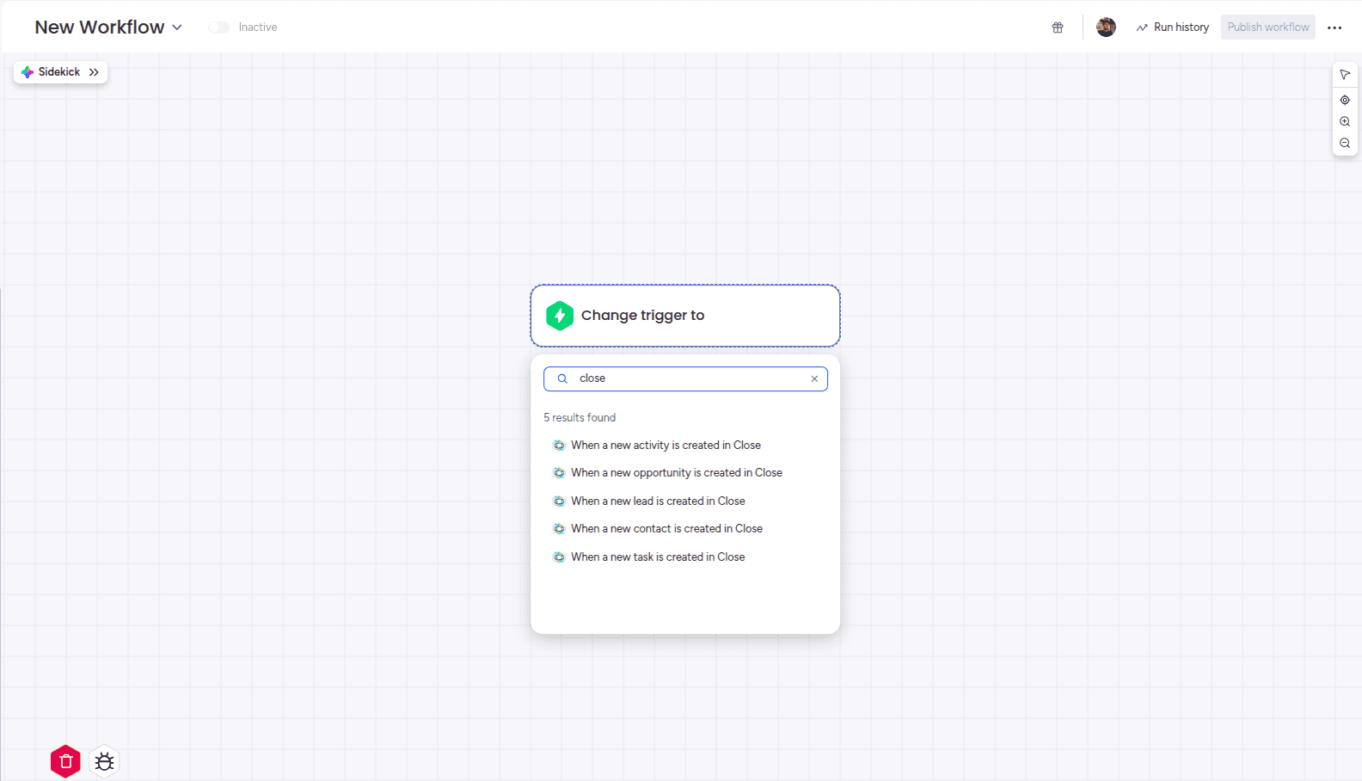Screen dimensions: 1362x781
Task: Click the green lightning trigger icon
Action: coord(560,316)
